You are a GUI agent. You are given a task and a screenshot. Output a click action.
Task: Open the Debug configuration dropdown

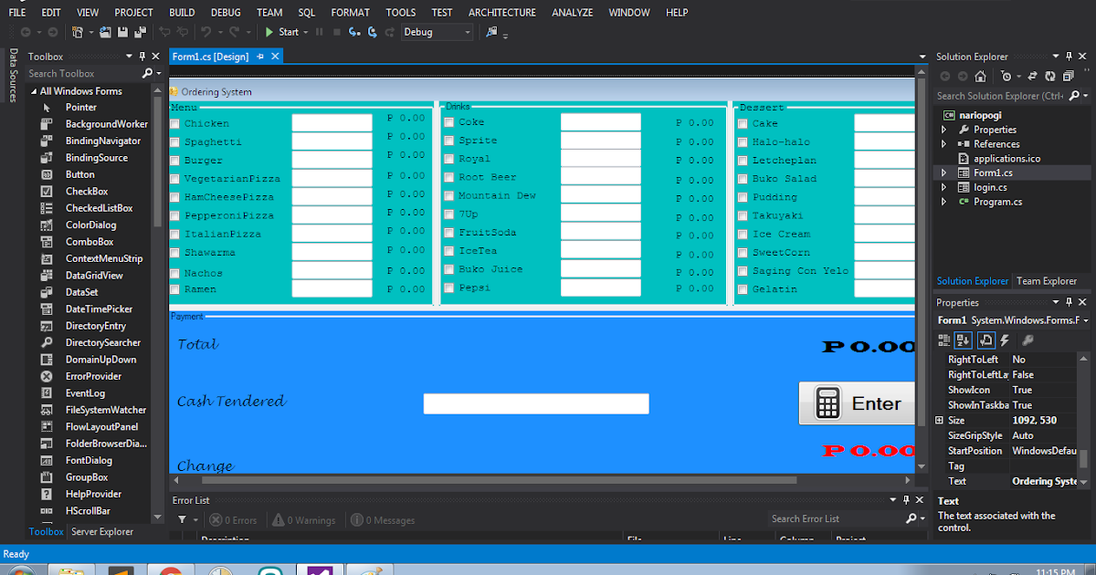coord(467,31)
